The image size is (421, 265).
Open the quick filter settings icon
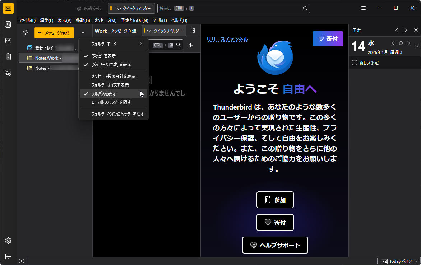pyautogui.click(x=191, y=45)
